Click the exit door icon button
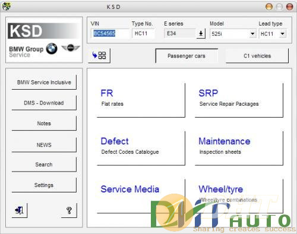Image resolution: width=297 pixels, height=234 pixels. click(20, 210)
